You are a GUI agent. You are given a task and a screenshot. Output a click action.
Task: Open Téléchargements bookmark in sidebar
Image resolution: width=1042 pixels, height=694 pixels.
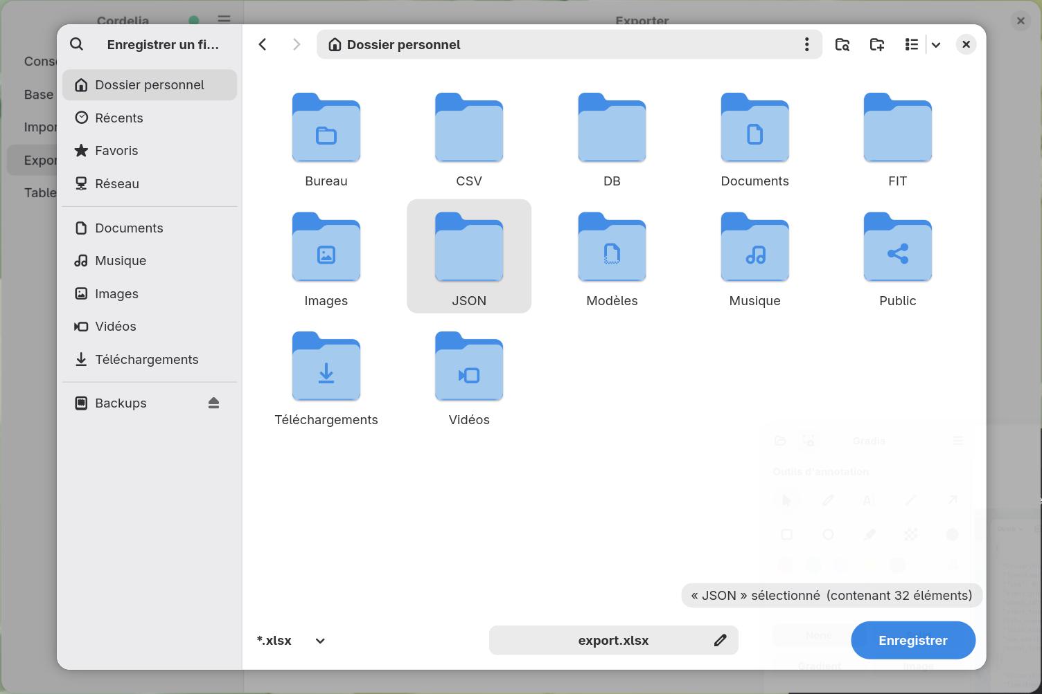pos(150,359)
